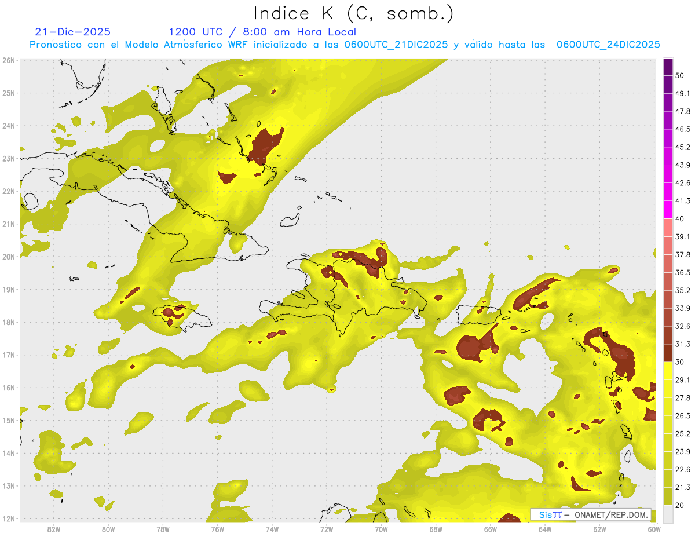Click the "50" value on the color scale
695x537 pixels.
coord(680,75)
